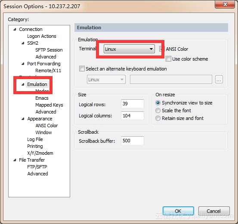Select SFTP Session category
238x224 pixels.
point(49,50)
